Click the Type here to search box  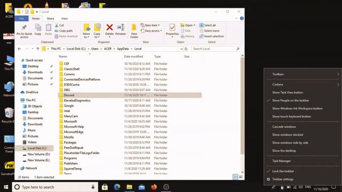point(55,187)
